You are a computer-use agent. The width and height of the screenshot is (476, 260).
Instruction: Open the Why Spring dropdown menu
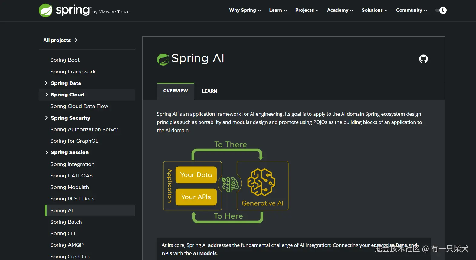click(x=245, y=10)
